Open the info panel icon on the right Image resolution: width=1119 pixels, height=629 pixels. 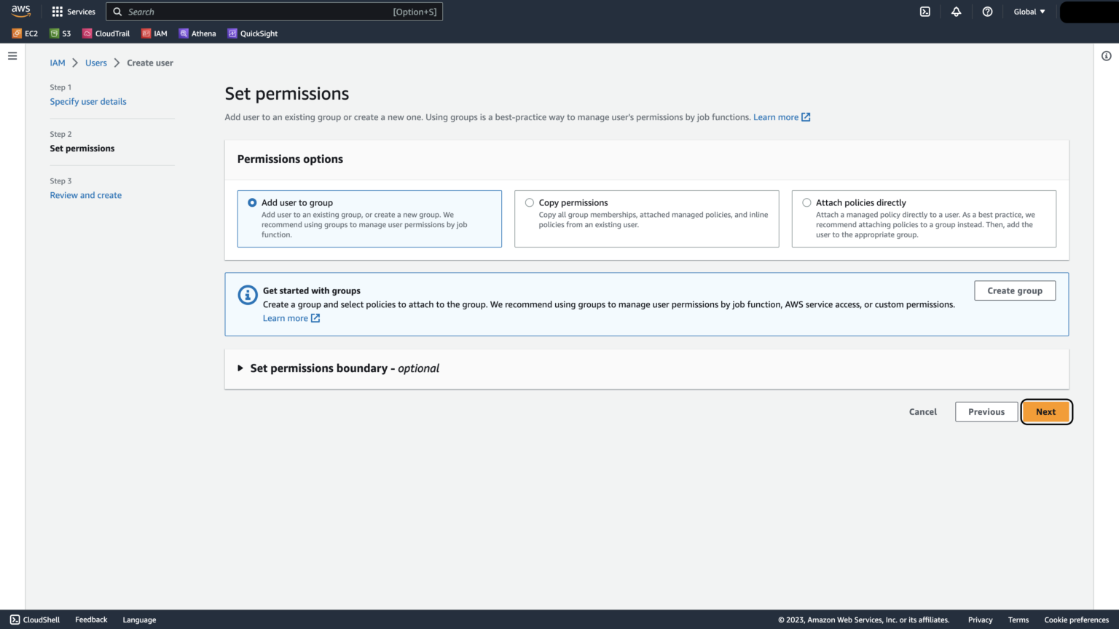pyautogui.click(x=1107, y=55)
